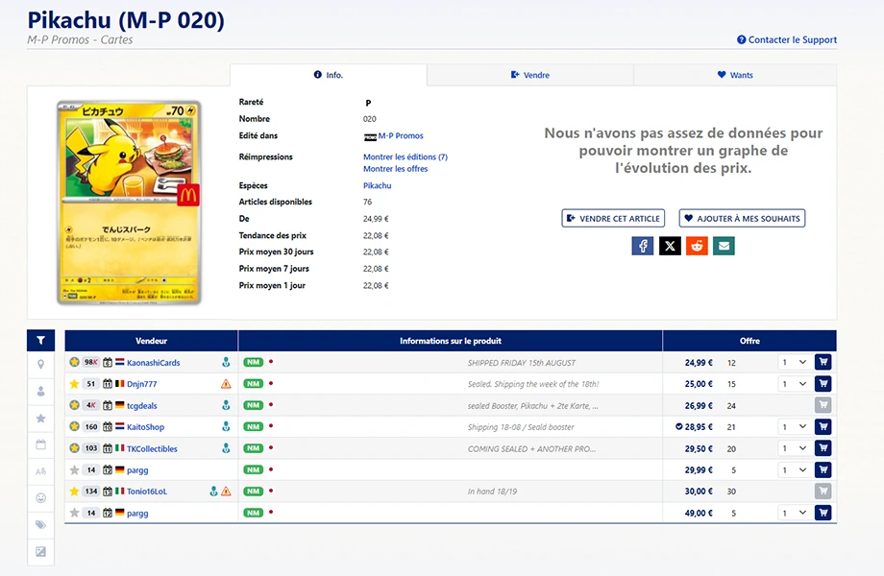
Task: Click warning triangle next to Dnjn777
Action: point(226,384)
